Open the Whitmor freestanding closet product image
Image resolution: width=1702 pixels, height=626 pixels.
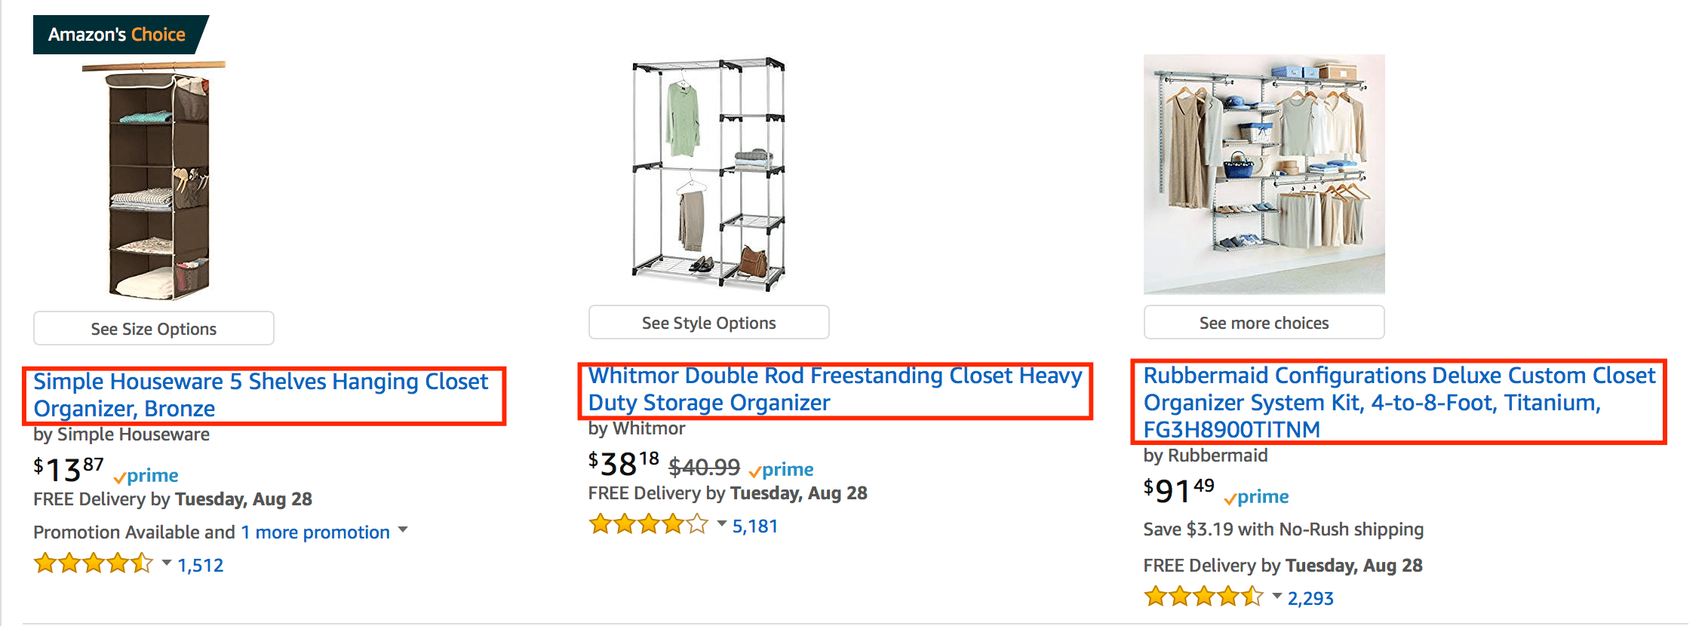[x=708, y=173]
